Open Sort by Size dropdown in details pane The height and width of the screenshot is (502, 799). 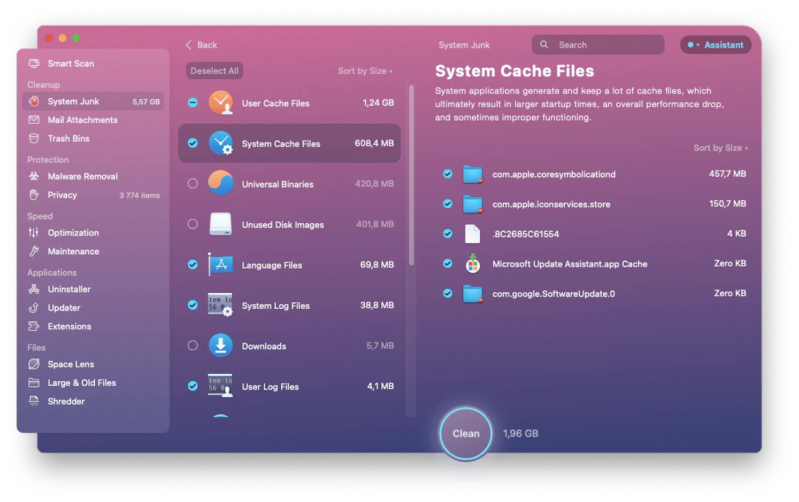(x=721, y=148)
